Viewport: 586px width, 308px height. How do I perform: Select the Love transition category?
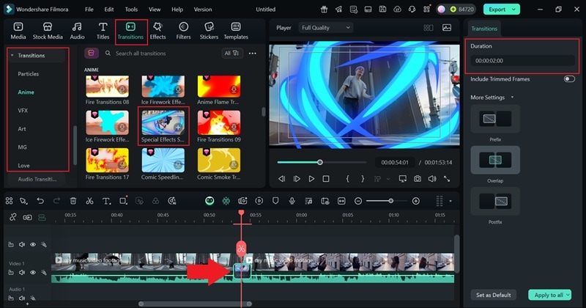pyautogui.click(x=23, y=166)
